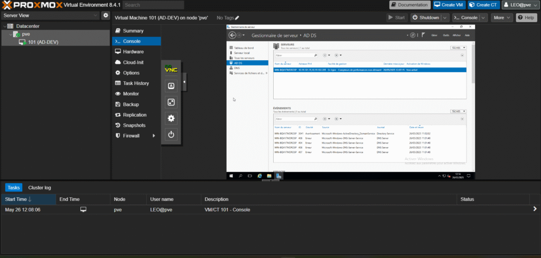Click the noVNC fullscreen scaling icon
This screenshot has height=258, width=541.
(171, 102)
